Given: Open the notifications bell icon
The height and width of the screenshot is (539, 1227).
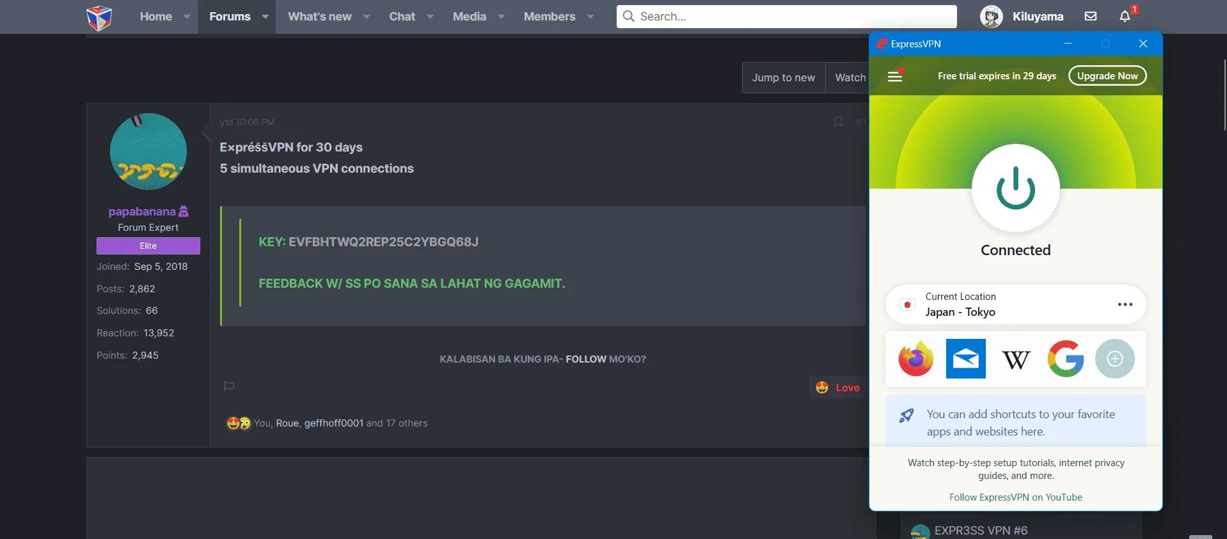Looking at the screenshot, I should 1125,17.
